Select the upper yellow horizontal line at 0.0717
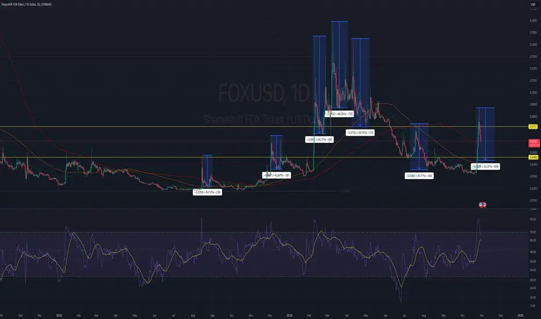The height and width of the screenshot is (319, 541). [264, 127]
